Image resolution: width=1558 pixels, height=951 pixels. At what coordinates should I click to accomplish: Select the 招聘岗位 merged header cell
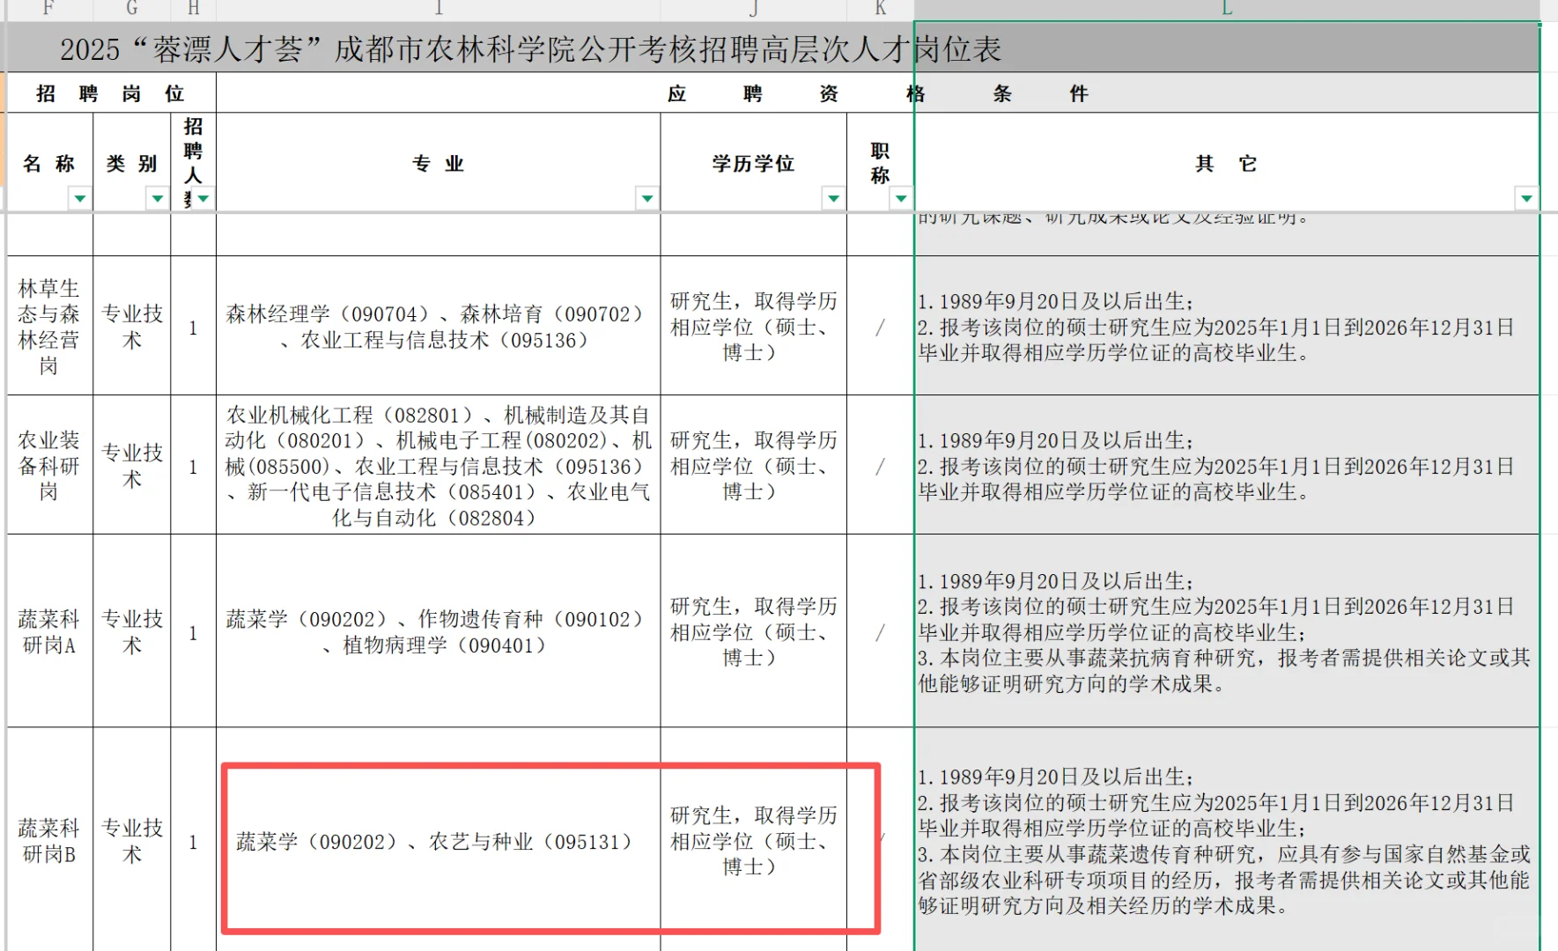111,93
